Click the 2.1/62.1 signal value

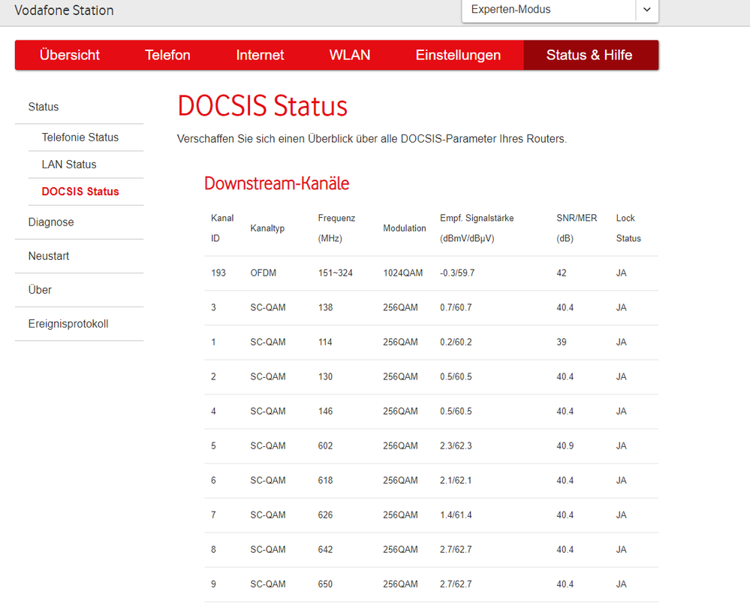[456, 480]
